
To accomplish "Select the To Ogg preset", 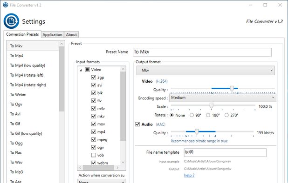I will click(x=33, y=143).
